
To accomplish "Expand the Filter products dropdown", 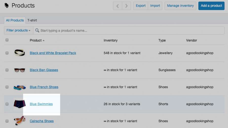I will (18, 30).
